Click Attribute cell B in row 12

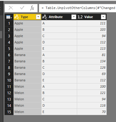[x=59, y=93]
